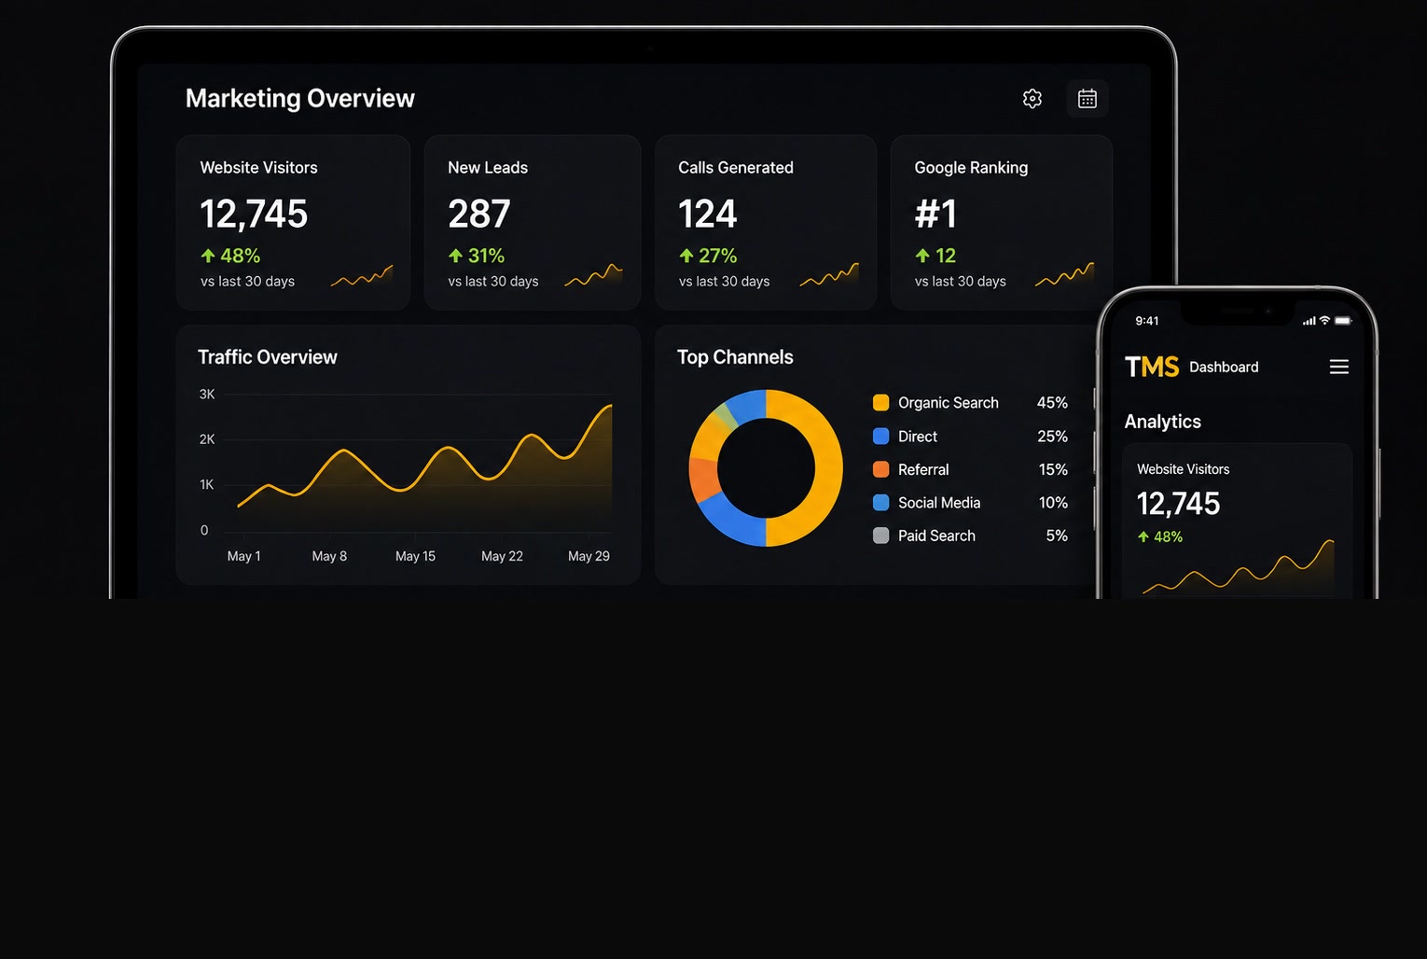This screenshot has width=1427, height=959.
Task: Click the New Leads sparkline
Action: pos(593,275)
